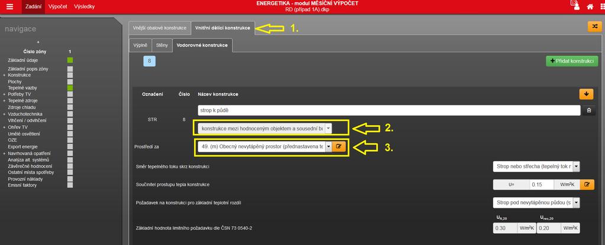605x245 pixels.
Task: Click the orange shuffle icon button
Action: (x=594, y=26)
